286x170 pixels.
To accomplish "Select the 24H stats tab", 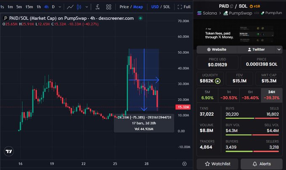I will 272,95.
